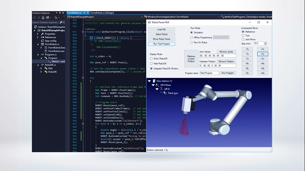
Task: Click the App.config file icon
Action: [x=42, y=41]
